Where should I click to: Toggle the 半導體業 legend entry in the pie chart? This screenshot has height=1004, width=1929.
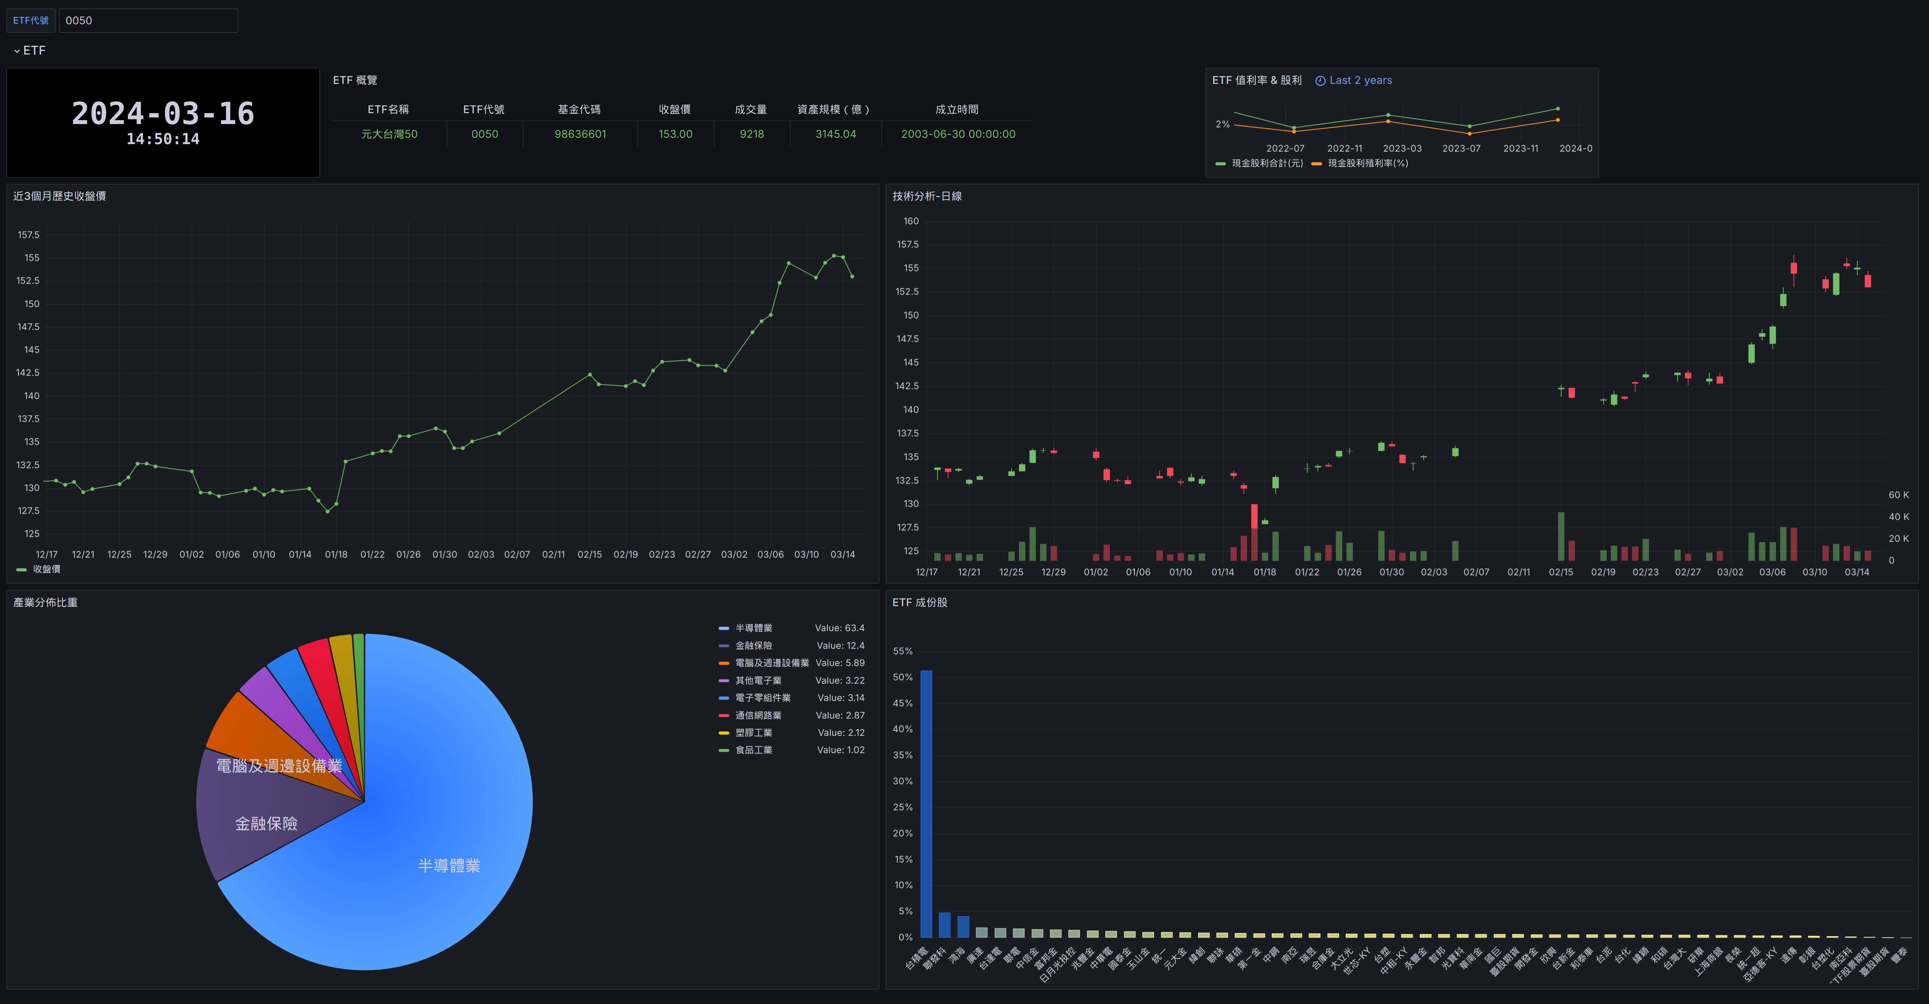[752, 628]
